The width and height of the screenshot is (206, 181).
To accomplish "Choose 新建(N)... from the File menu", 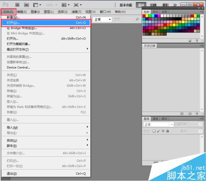I will tap(46, 17).
